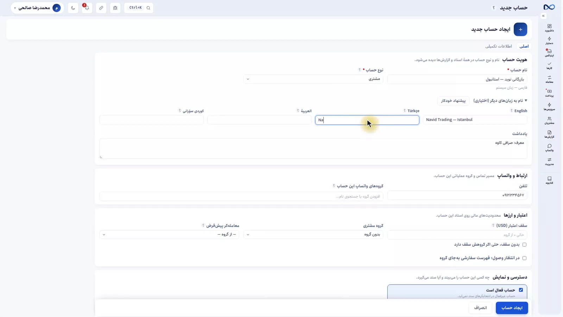This screenshot has height=317, width=563.
Task: Click the help icon beside کوردی سۆرانی label
Action: (179, 111)
